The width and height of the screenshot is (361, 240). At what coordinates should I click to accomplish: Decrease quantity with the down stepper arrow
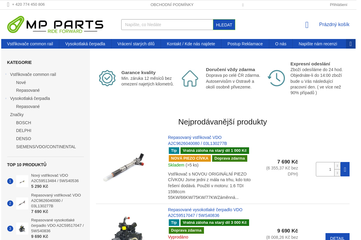tap(337, 173)
